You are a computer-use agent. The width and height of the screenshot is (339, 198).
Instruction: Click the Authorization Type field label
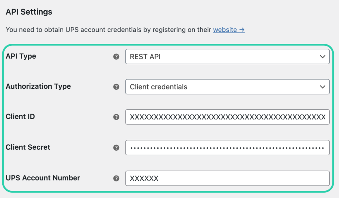(x=38, y=86)
